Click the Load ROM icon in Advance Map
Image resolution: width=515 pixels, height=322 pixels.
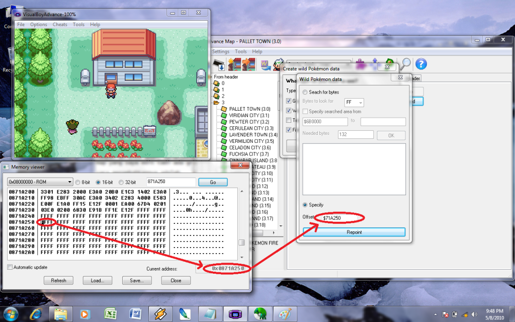pos(218,64)
